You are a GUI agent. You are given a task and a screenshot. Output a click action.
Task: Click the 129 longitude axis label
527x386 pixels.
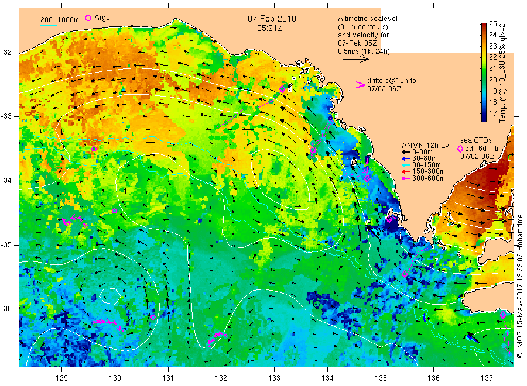[62, 378]
